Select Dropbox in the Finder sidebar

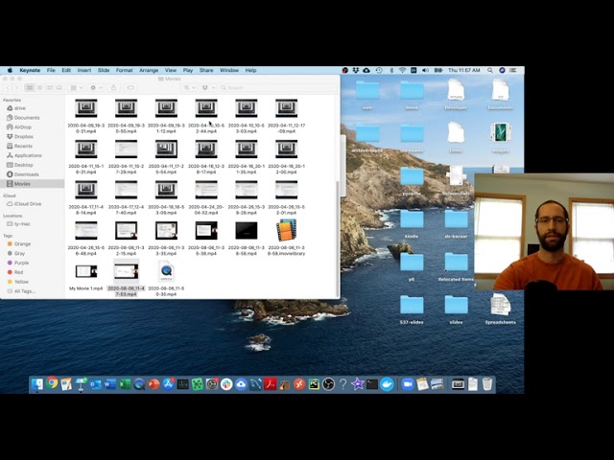(23, 136)
